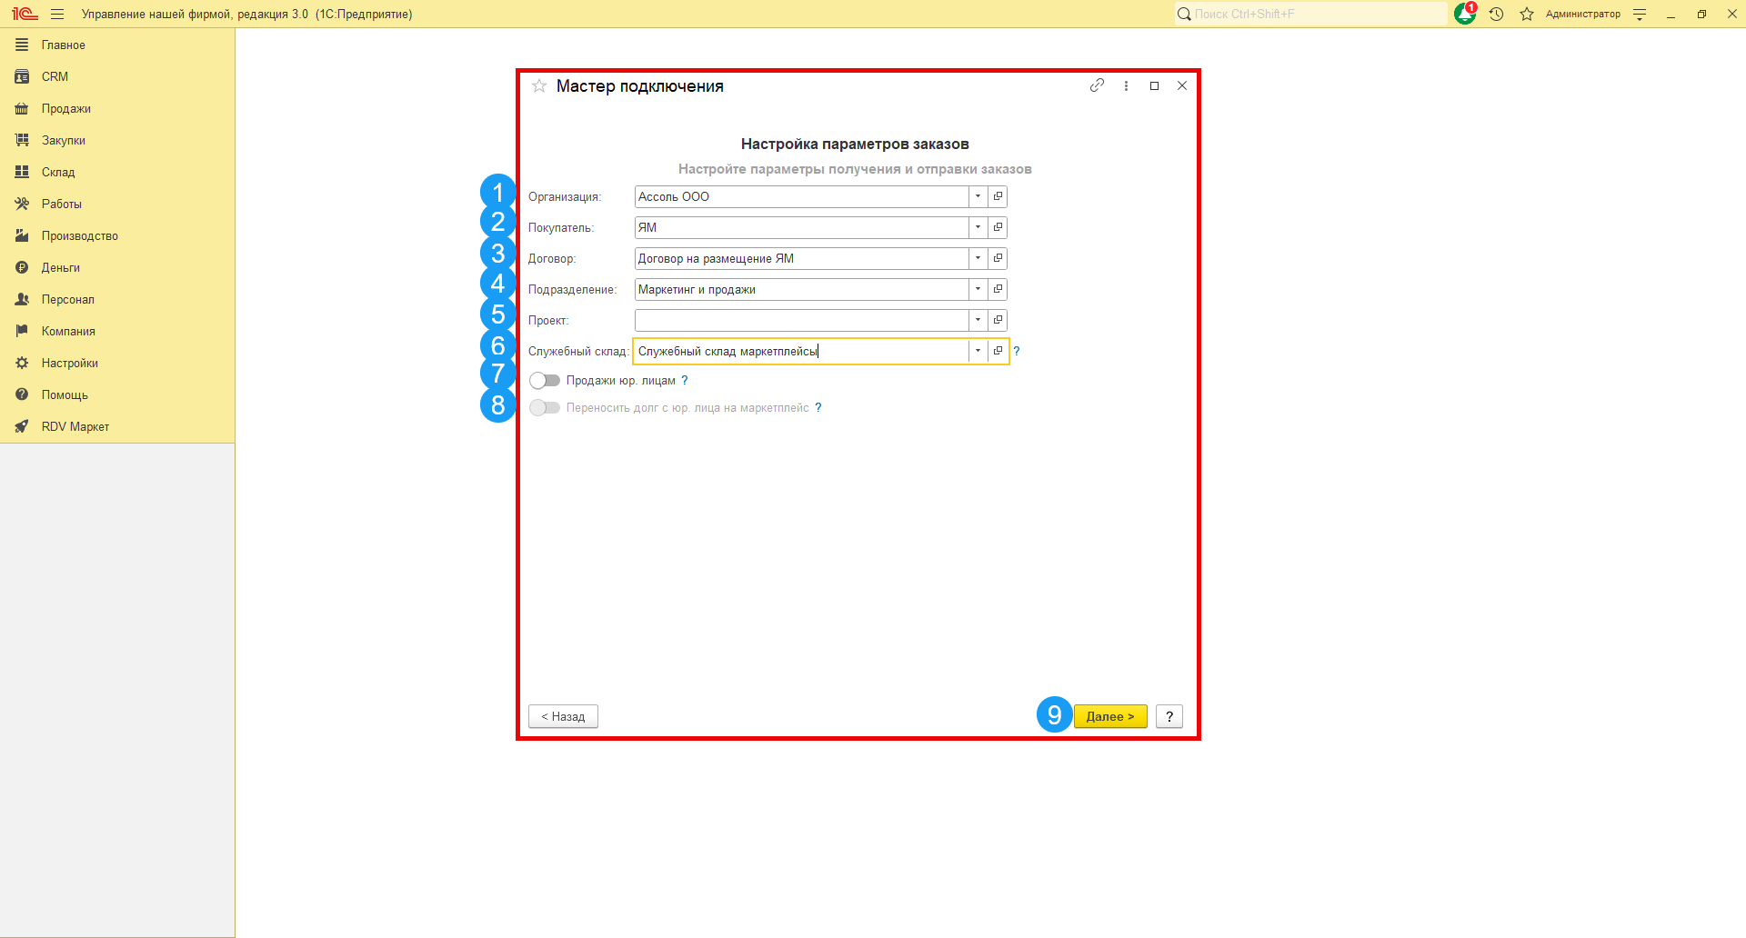Open the Помощь section
Viewport: 1746px width, 938px height.
coord(117,394)
